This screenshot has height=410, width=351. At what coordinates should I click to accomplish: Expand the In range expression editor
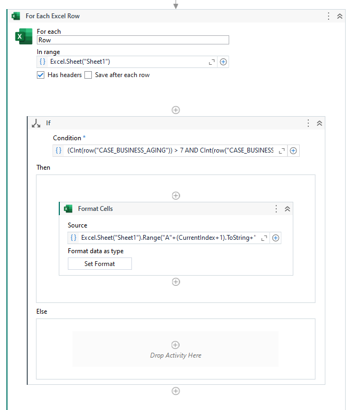pyautogui.click(x=212, y=62)
